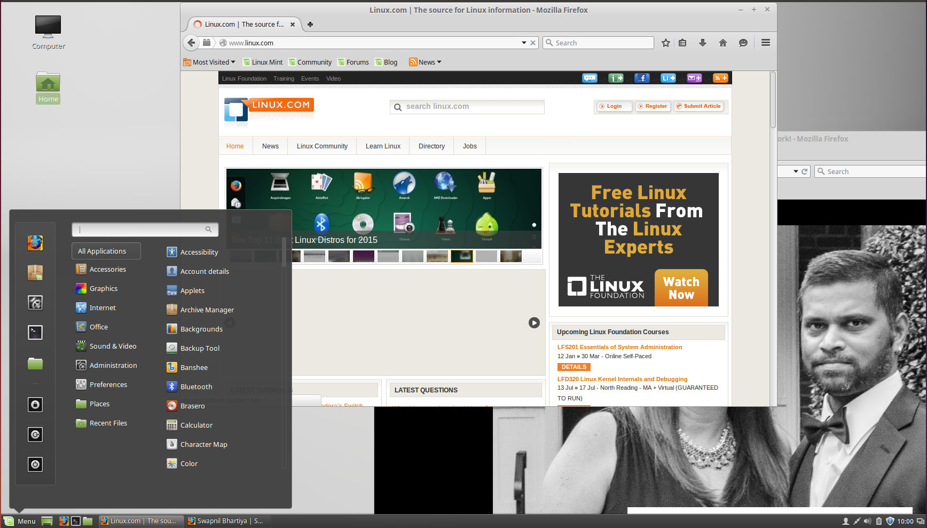Click the Firefox home toolbar icon
This screenshot has height=528, width=927.
(x=722, y=43)
